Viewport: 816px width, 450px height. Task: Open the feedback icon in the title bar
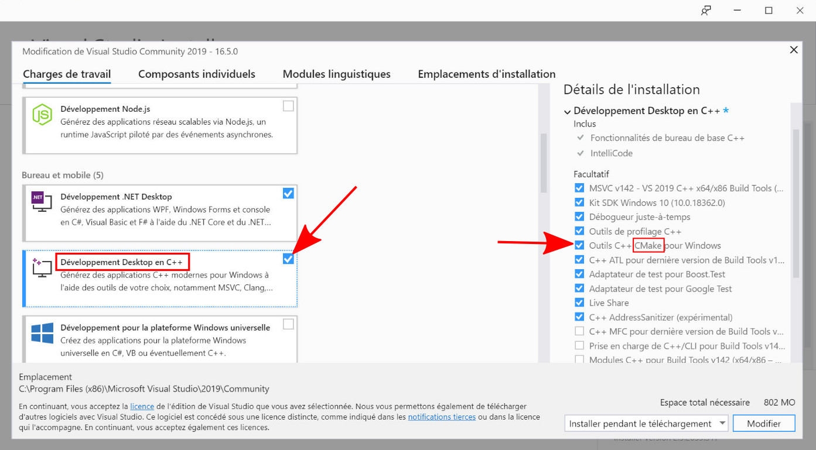[x=706, y=11]
